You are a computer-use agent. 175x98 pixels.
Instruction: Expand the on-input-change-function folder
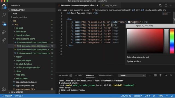coord(32,68)
